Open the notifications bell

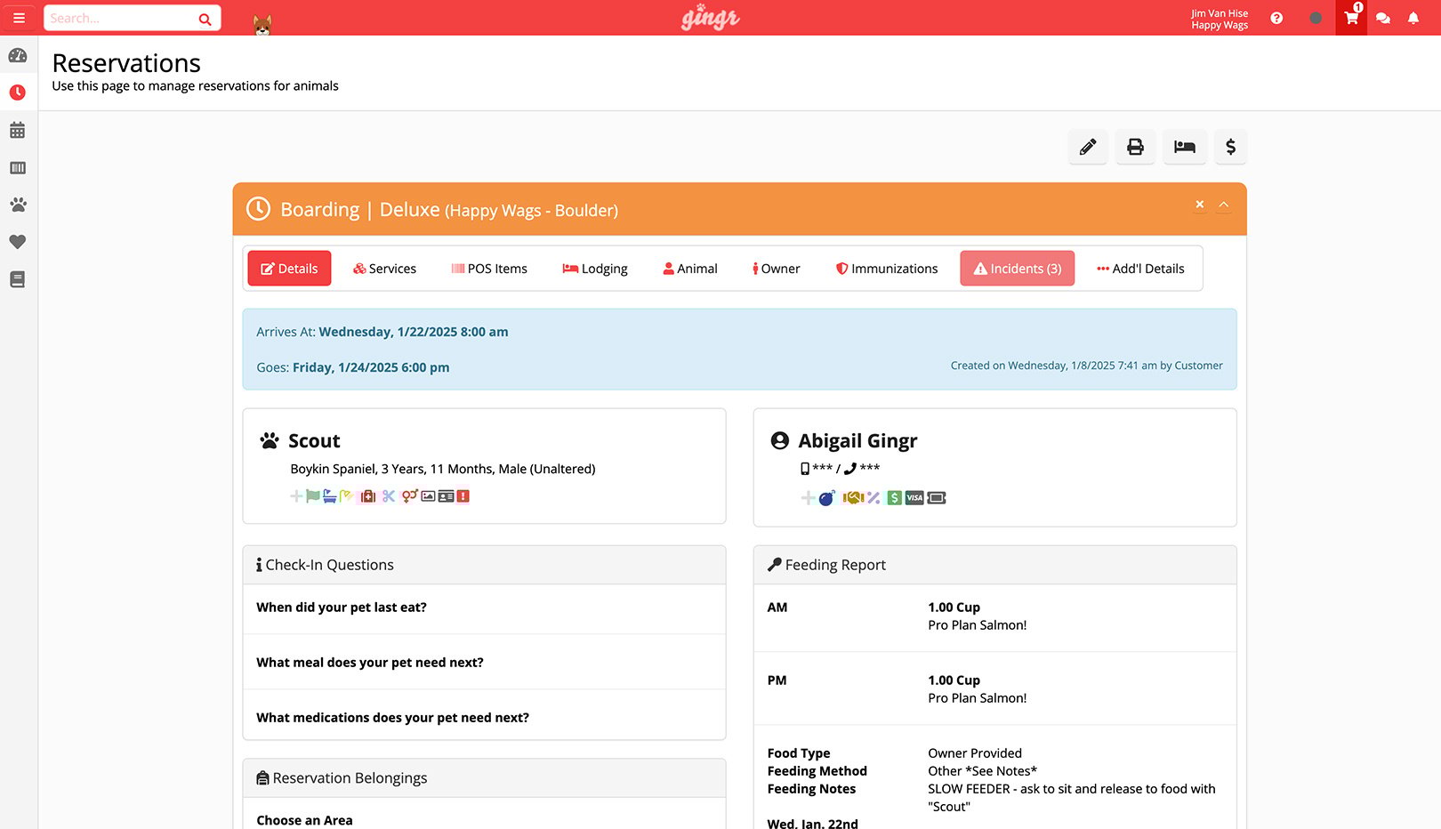1413,18
